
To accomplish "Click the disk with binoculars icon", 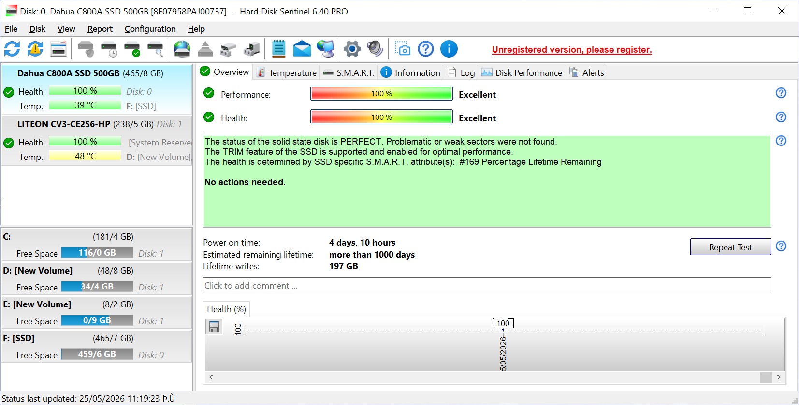I will click(x=228, y=49).
